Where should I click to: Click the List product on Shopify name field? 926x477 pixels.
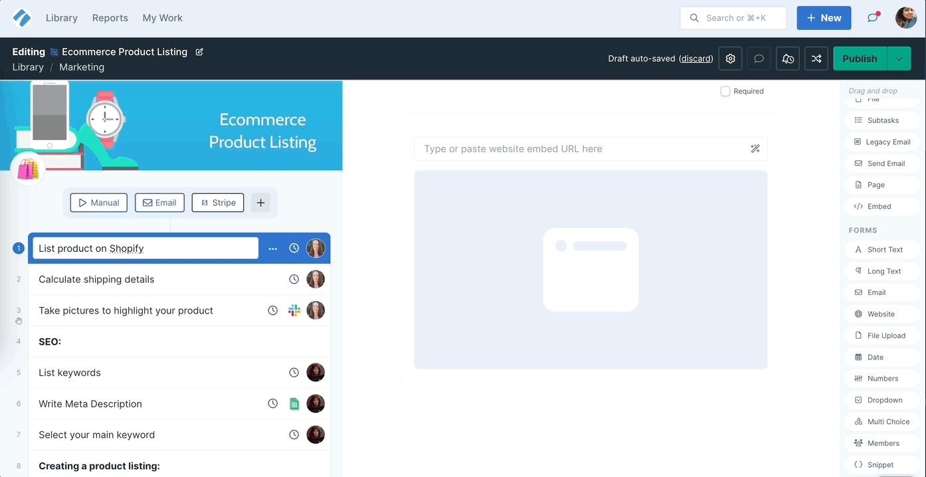click(145, 248)
